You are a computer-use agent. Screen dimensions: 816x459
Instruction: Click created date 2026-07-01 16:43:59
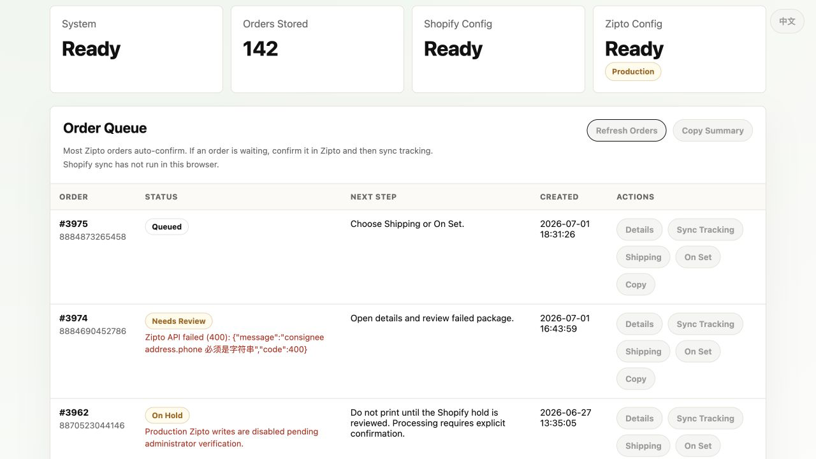coord(565,323)
